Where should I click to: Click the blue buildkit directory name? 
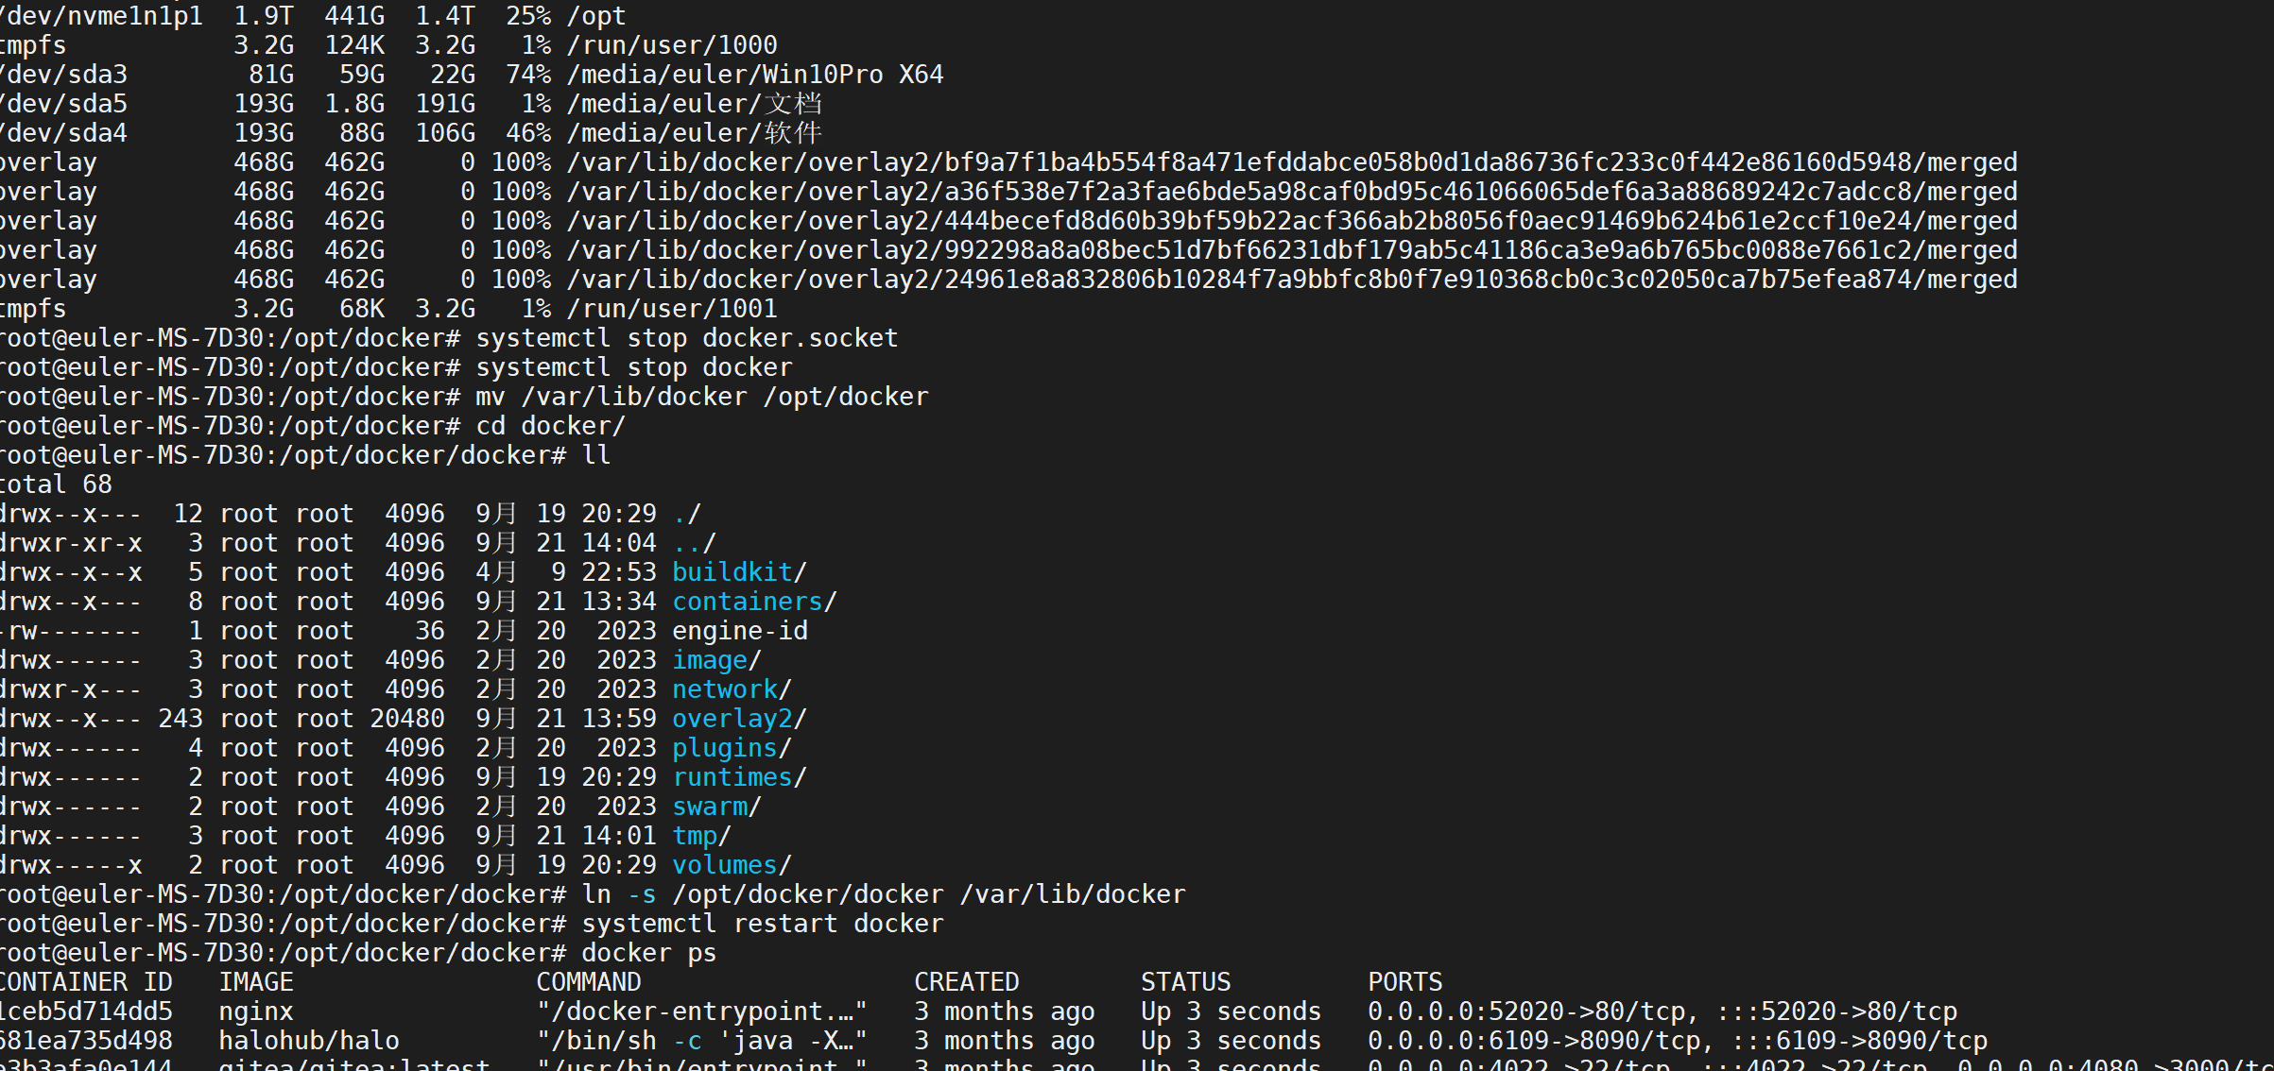pyautogui.click(x=732, y=572)
